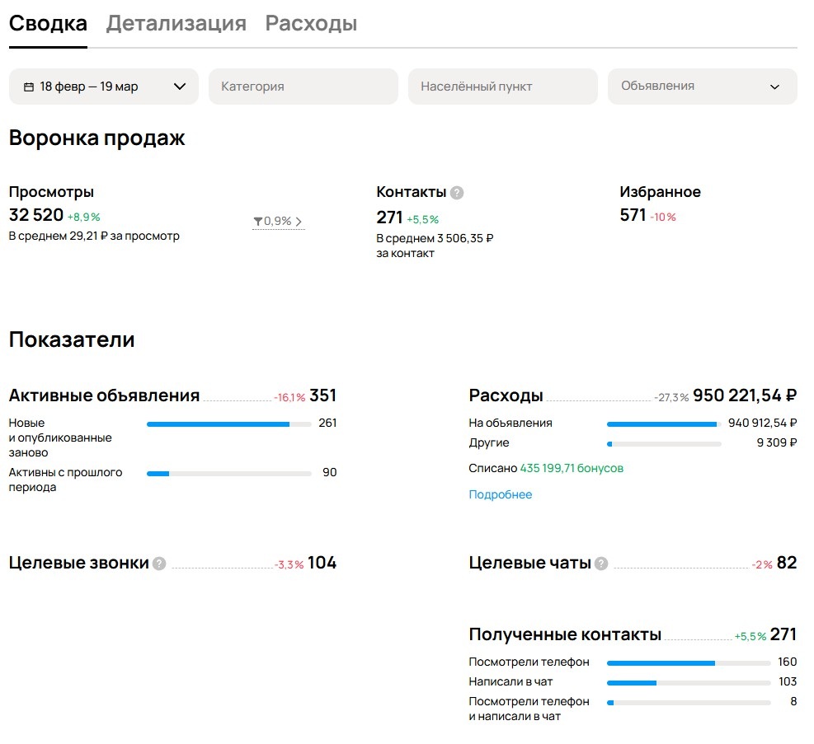Click the Населённый пункт filter field
This screenshot has height=744, width=814.
tap(502, 87)
